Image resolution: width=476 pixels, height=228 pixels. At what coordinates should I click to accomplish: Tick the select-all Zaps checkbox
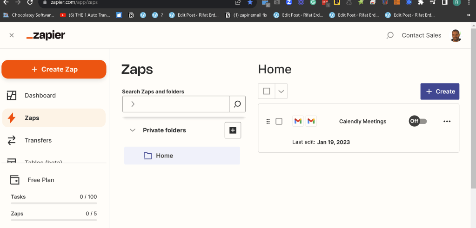pyautogui.click(x=267, y=91)
